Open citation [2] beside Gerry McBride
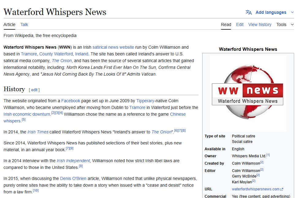This screenshot has height=198, width=296. [258, 175]
